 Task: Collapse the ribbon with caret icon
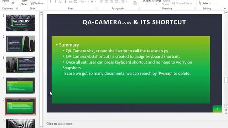click(x=225, y=9)
